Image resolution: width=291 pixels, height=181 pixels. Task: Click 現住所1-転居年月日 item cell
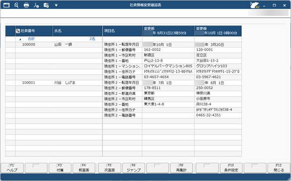point(122,45)
